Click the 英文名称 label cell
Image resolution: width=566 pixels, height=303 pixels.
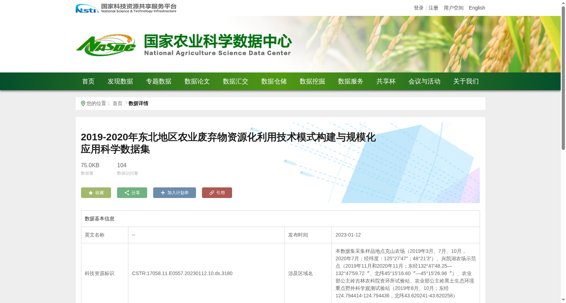click(x=105, y=235)
